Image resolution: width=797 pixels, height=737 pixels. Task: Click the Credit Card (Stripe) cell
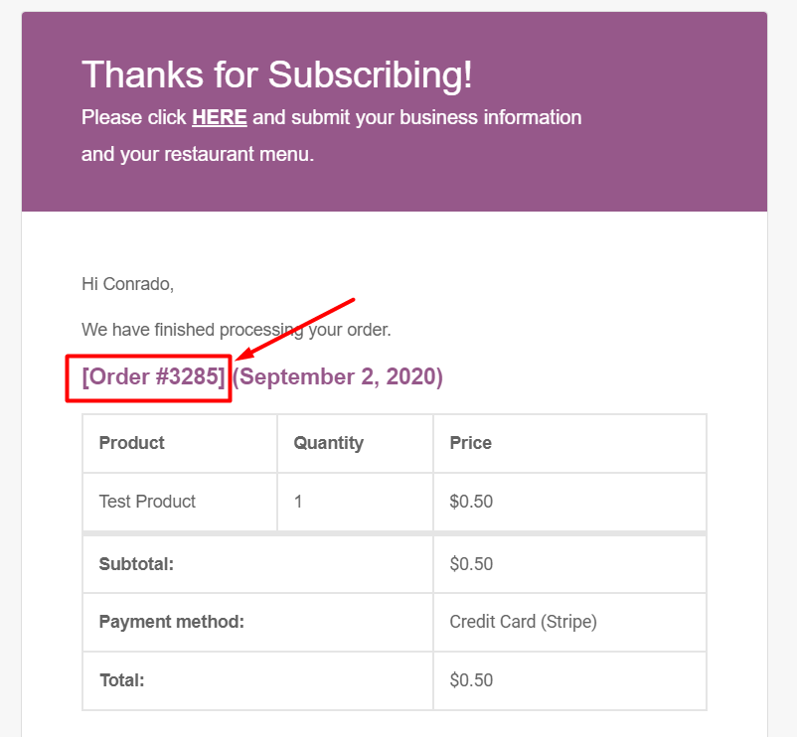pyautogui.click(x=523, y=623)
